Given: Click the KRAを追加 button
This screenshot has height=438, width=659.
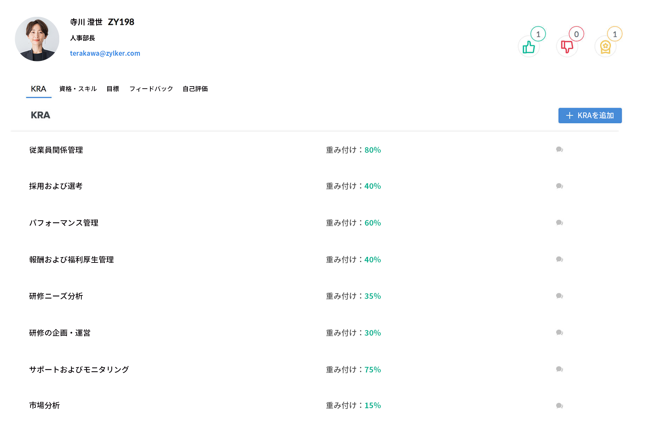Looking at the screenshot, I should point(590,115).
